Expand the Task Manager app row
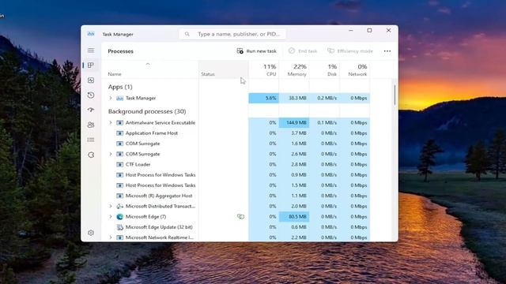The width and height of the screenshot is (506, 284). (x=111, y=98)
